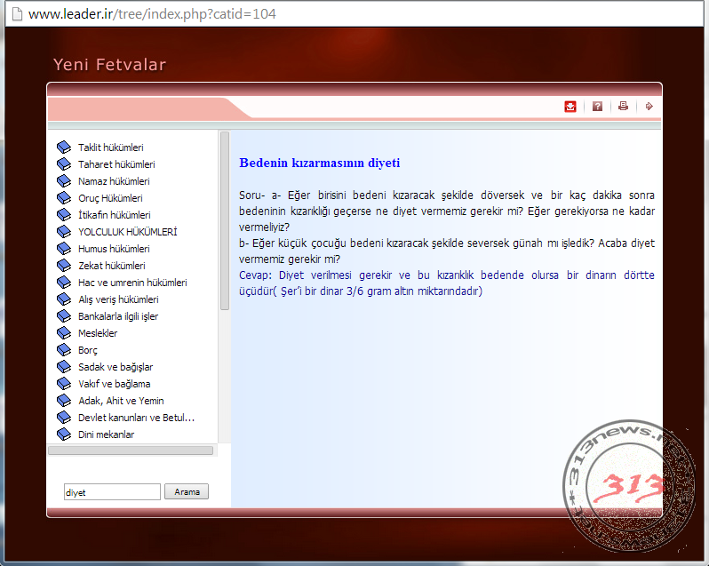
Task: Click book icon beside Zekat hükümleri
Action: 64,265
